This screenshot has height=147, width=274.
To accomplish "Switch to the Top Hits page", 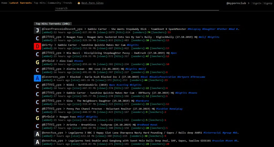I will point(40,3).
